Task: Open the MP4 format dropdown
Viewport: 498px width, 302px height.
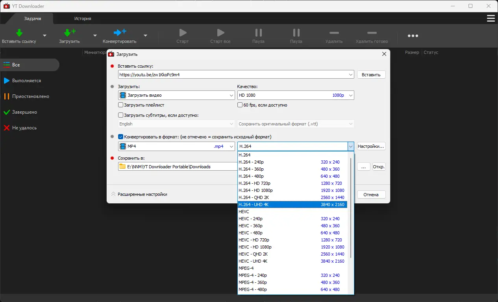Action: coord(176,146)
